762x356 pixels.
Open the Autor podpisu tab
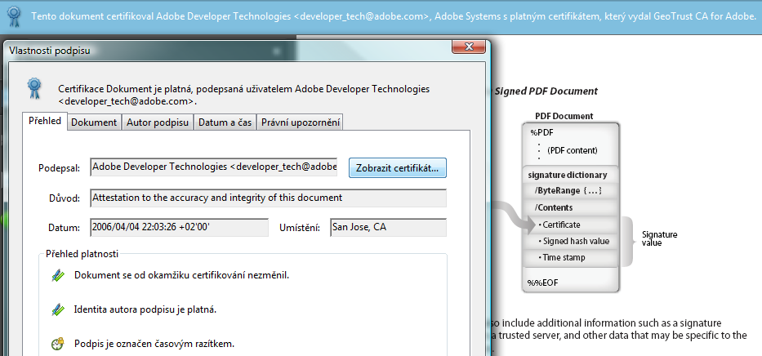coord(158,122)
